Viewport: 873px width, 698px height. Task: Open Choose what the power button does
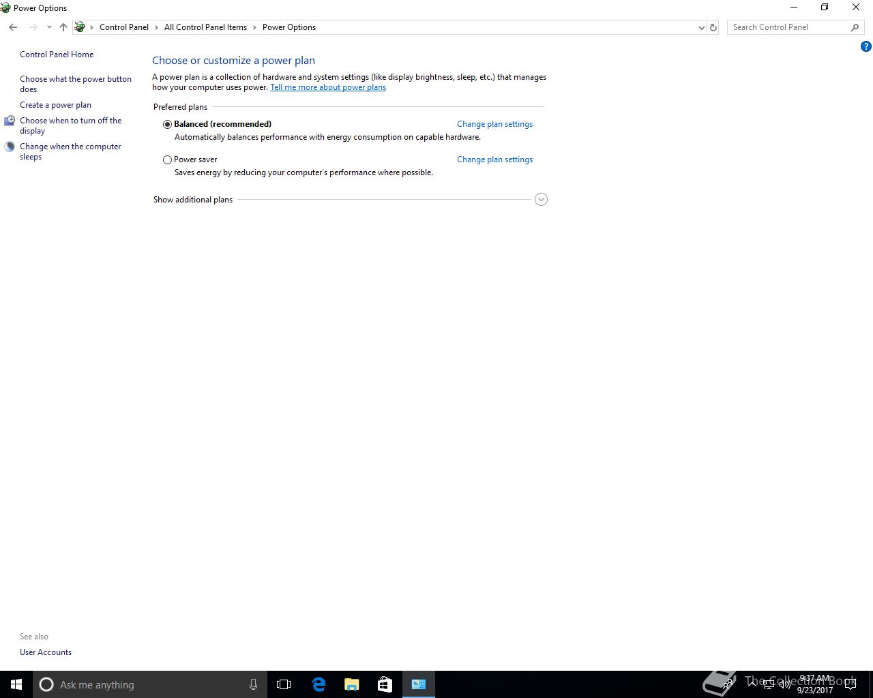[76, 84]
